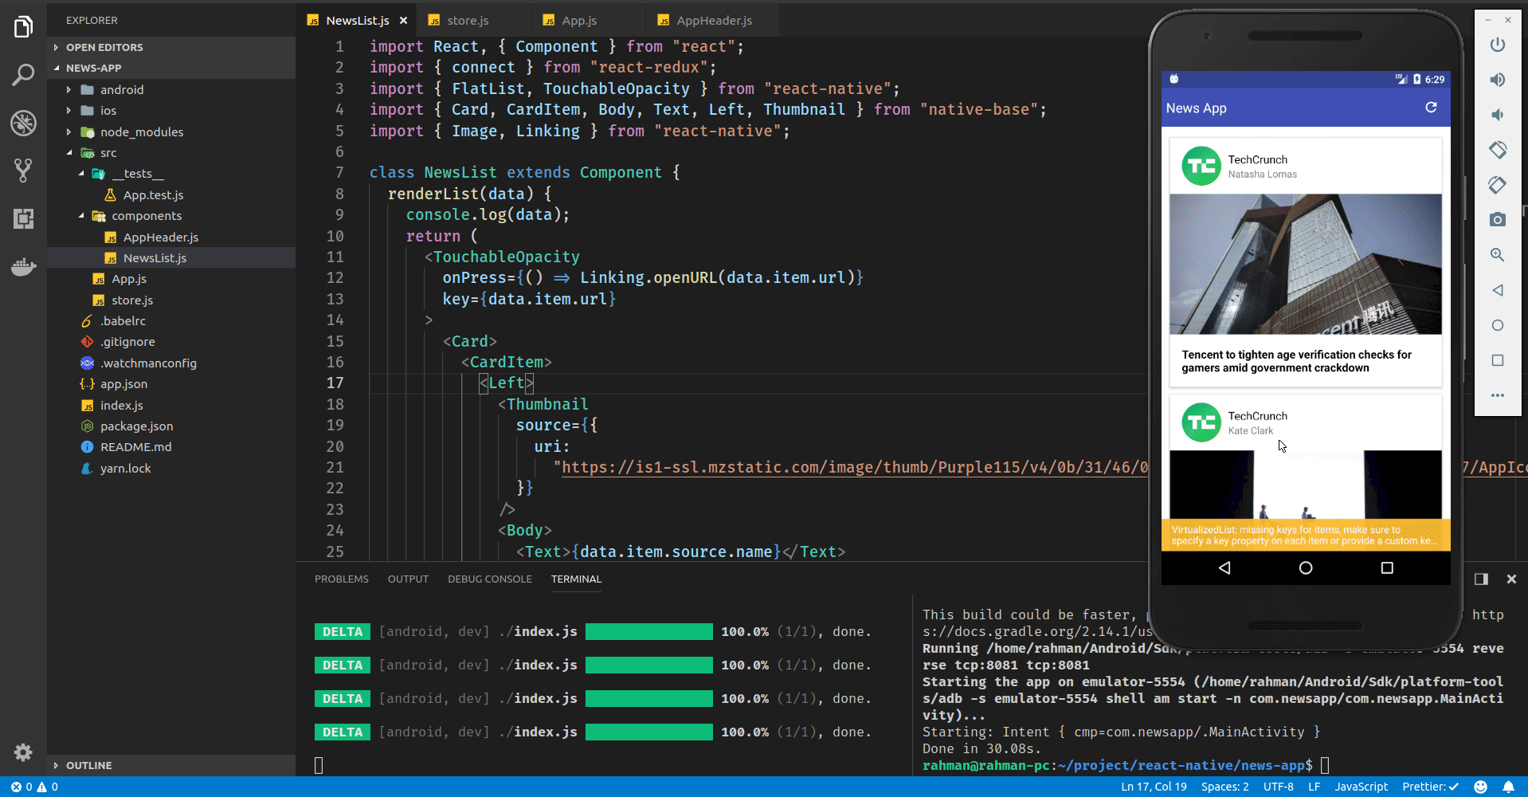Take emulator screenshot with camera icon
The image size is (1528, 797).
tap(1498, 220)
